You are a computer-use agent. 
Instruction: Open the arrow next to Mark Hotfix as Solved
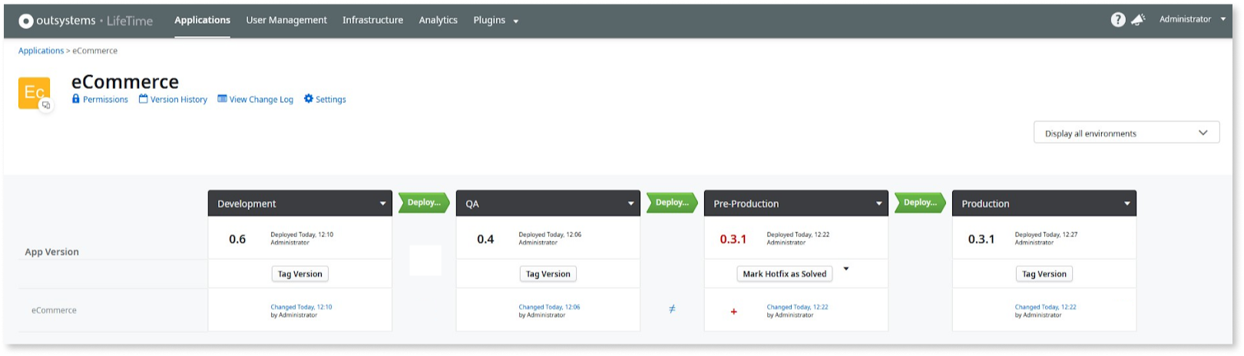[x=845, y=269]
